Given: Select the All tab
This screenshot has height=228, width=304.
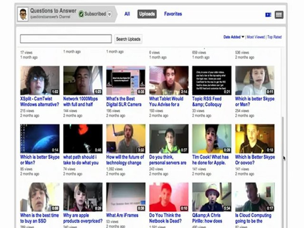Looking at the screenshot, I should (x=127, y=14).
